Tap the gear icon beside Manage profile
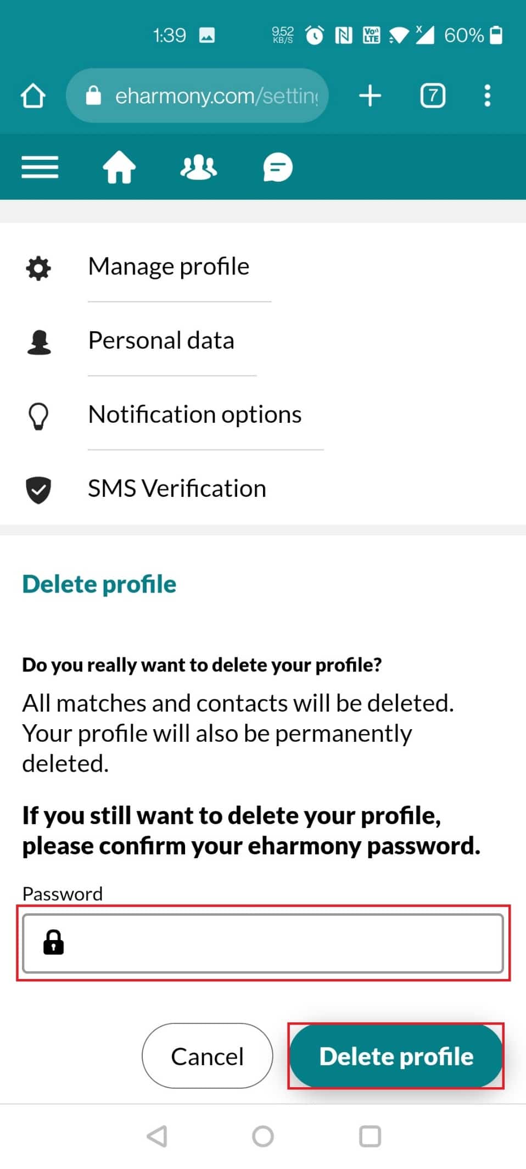This screenshot has height=1169, width=526. click(x=38, y=269)
